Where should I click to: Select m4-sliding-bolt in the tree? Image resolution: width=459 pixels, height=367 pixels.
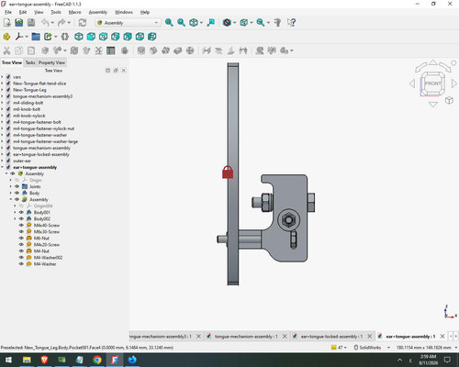pyautogui.click(x=28, y=103)
